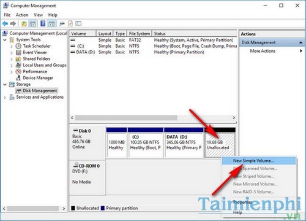This screenshot has height=221, width=306.
Task: Open Performance in the tree
Action: pyautogui.click(x=35, y=71)
